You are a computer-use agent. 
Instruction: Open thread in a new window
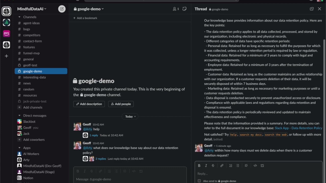point(311,9)
